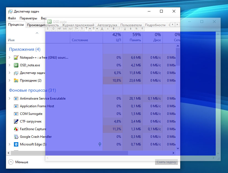Image resolution: width=228 pixels, height=173 pixels.
Task: Click the Application Frame Host icon
Action: click(16, 106)
